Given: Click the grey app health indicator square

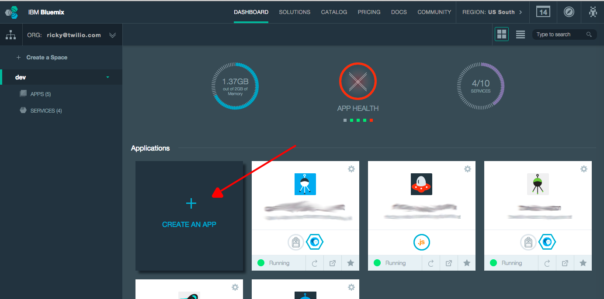Looking at the screenshot, I should point(345,120).
